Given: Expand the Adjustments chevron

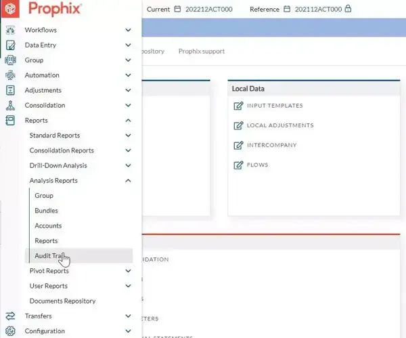Looking at the screenshot, I should (128, 90).
